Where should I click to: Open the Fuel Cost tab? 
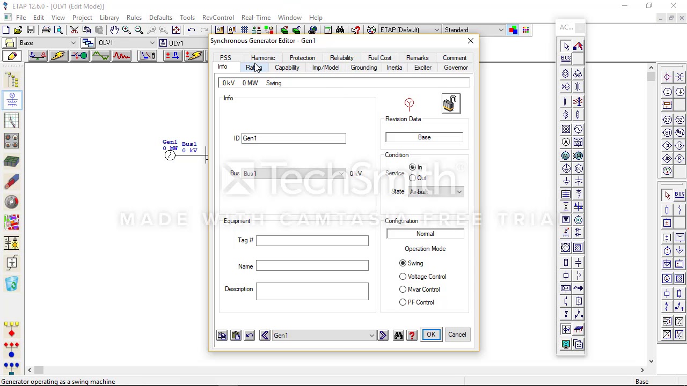pos(380,58)
